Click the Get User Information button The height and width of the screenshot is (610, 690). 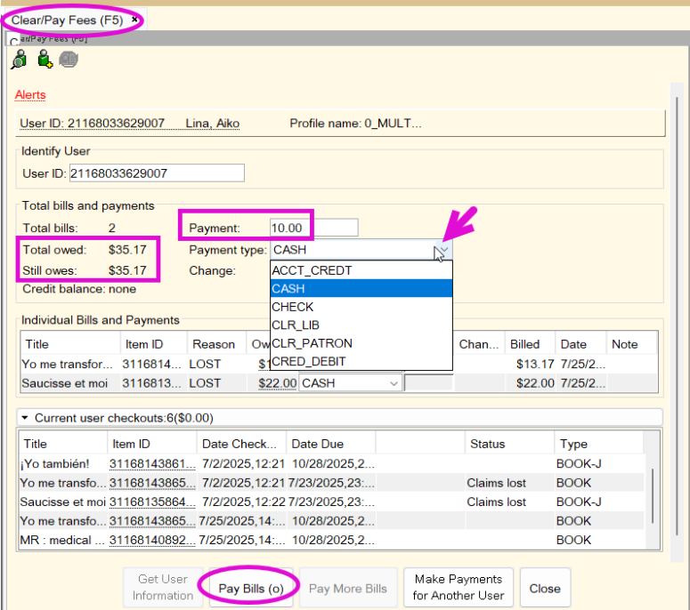tap(163, 587)
